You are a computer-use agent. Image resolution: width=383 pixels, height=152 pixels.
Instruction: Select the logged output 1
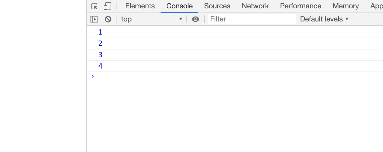click(x=100, y=32)
